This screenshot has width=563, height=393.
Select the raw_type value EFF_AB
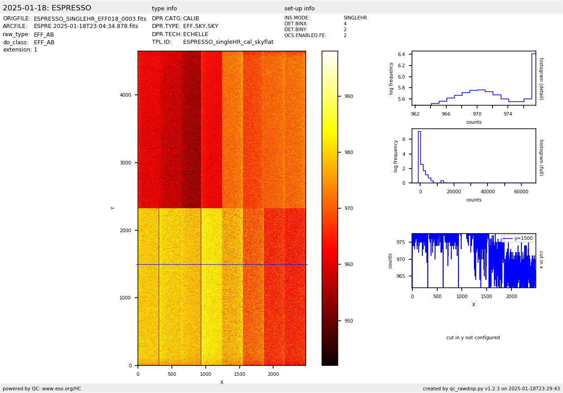pyautogui.click(x=44, y=35)
